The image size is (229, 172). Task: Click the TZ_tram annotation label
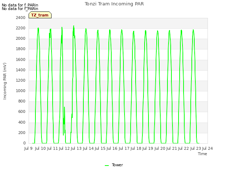[x=40, y=15]
